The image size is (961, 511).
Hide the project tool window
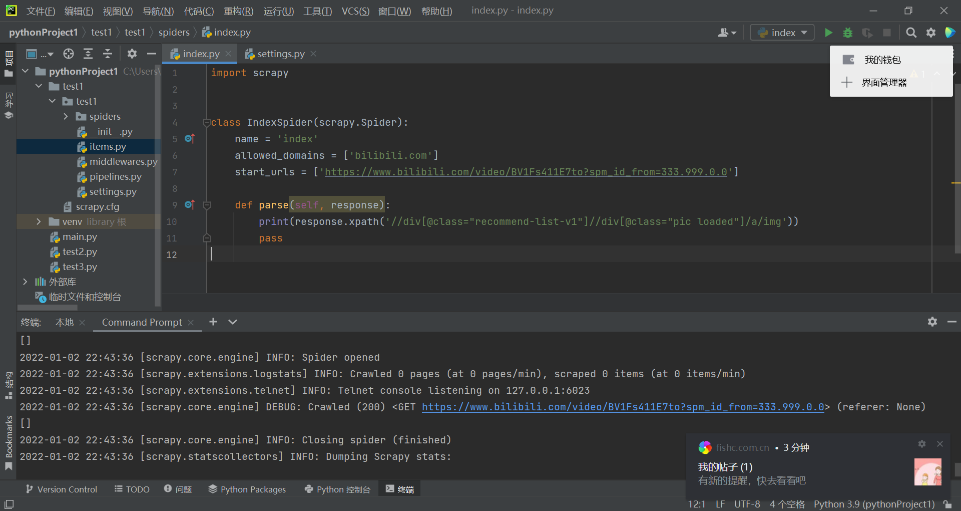[152, 54]
